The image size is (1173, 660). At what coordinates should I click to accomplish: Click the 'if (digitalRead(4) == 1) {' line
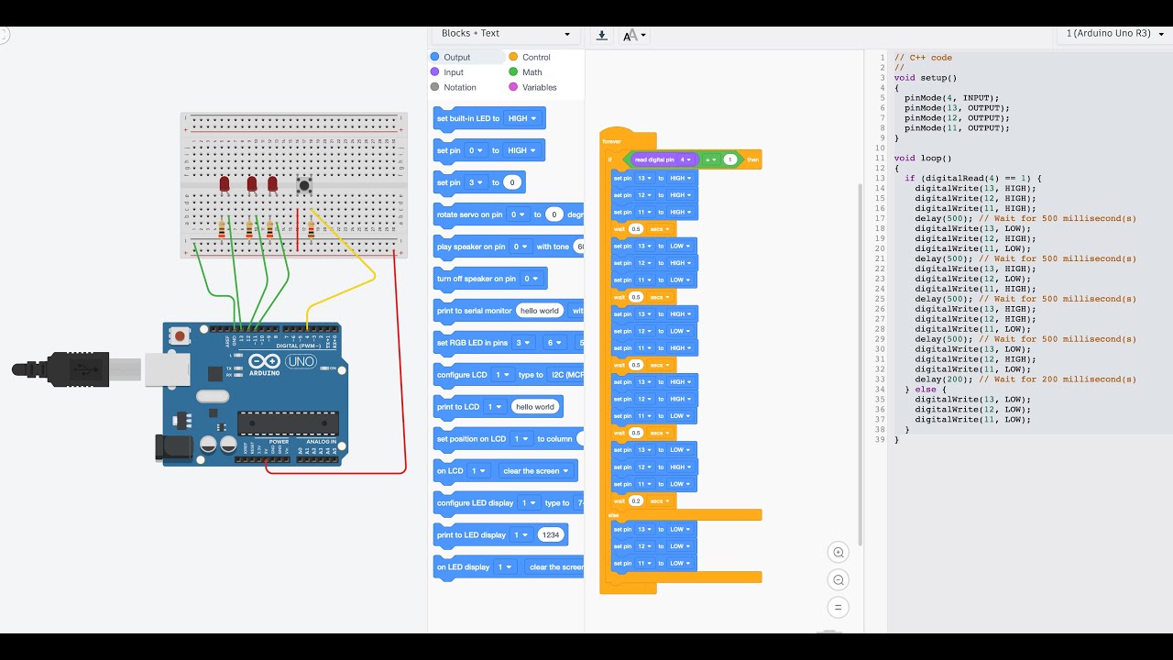pyautogui.click(x=973, y=179)
